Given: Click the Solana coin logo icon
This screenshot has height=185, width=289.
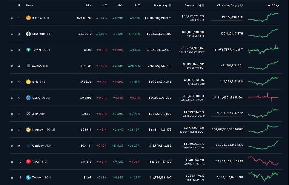Looking at the screenshot, I should (28, 66).
